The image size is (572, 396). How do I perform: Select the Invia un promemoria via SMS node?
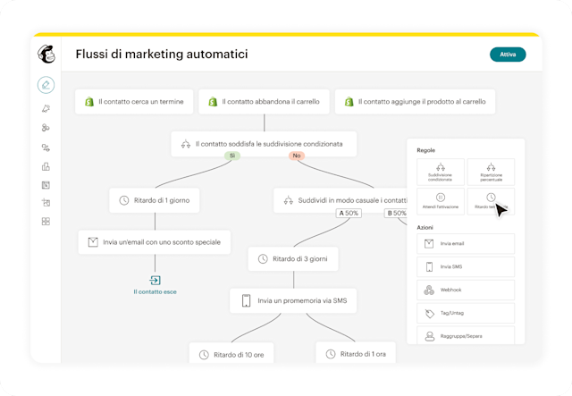point(294,301)
